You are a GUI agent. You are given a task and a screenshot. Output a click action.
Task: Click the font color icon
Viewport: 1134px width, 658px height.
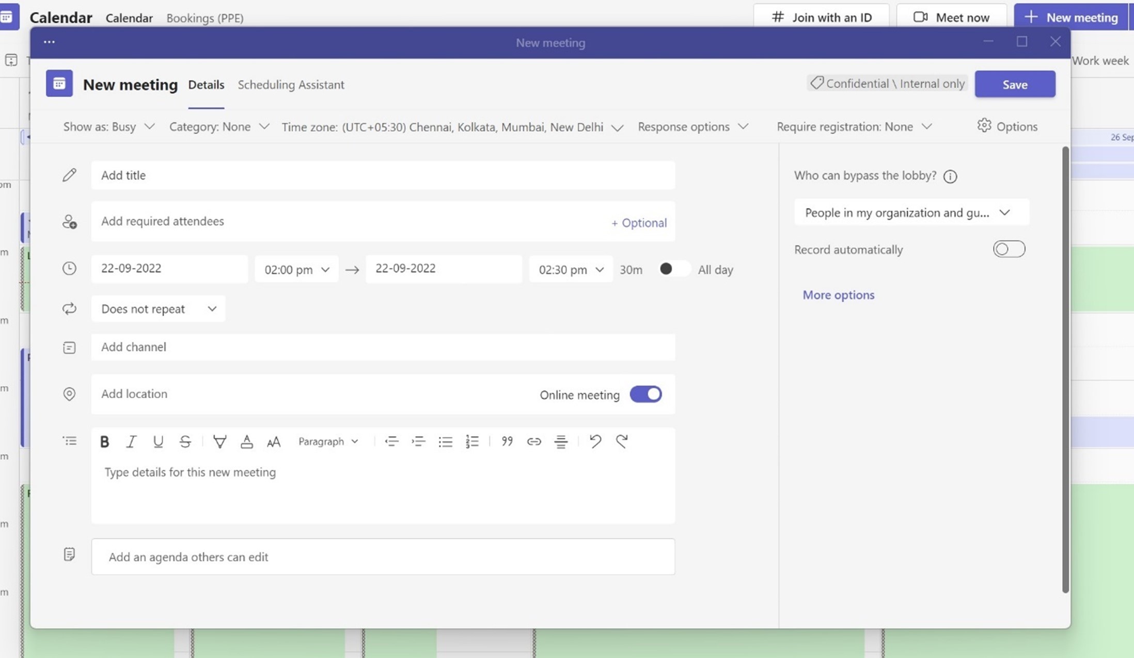point(246,441)
